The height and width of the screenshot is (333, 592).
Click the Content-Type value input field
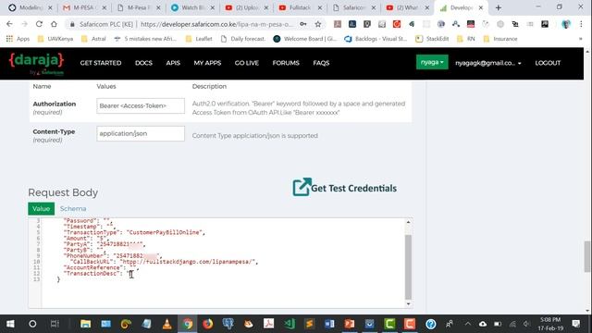coord(141,133)
